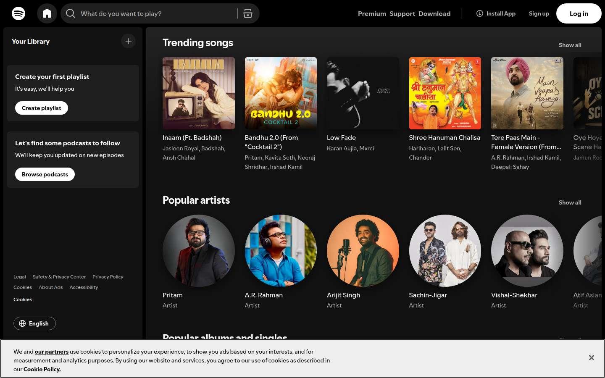Click 'our partners' link in cookie banner
The height and width of the screenshot is (378, 605).
coord(52,352)
